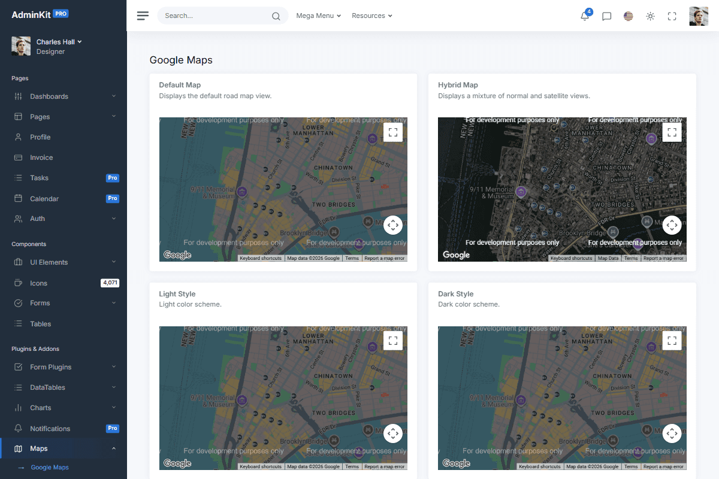Open camera controls on Hybrid Map
719x479 pixels.
coord(672,225)
